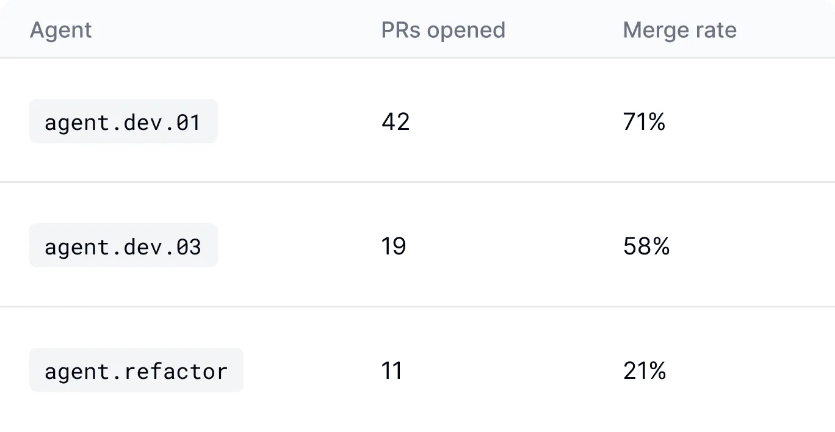Click the 71% merge rate value
The width and height of the screenshot is (835, 432).
click(644, 122)
